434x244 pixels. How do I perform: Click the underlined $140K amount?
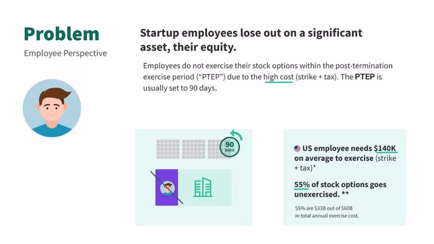385,149
